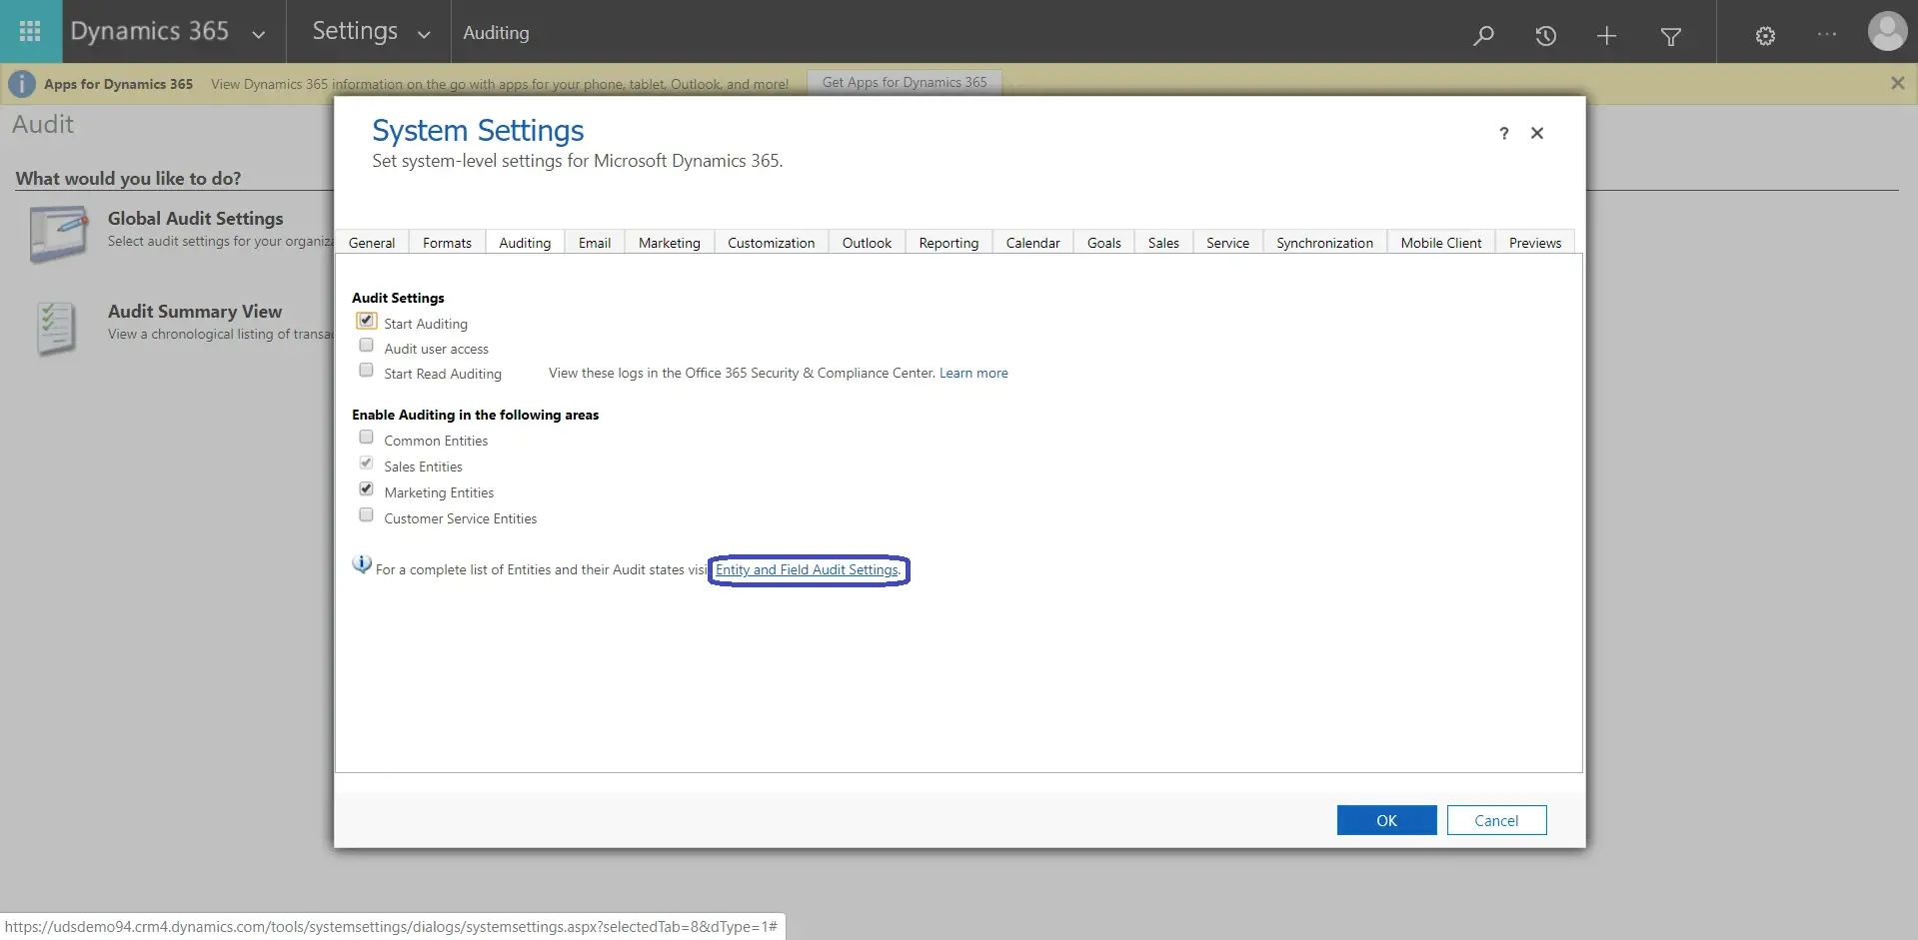Open Audit Summary View link
Viewport: 1918px width, 940px height.
tap(195, 311)
